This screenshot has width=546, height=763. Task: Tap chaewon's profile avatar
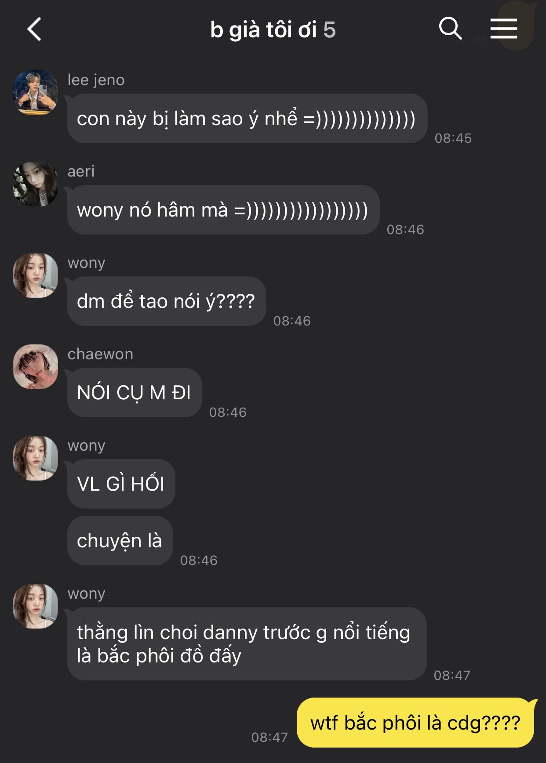tap(36, 367)
